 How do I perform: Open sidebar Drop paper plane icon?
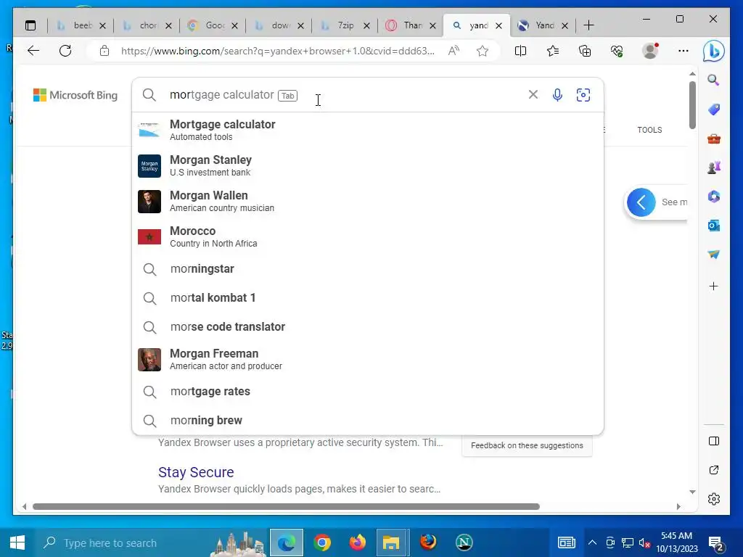coord(714,255)
